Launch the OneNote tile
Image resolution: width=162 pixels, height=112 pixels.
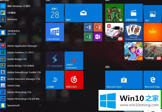point(98,37)
